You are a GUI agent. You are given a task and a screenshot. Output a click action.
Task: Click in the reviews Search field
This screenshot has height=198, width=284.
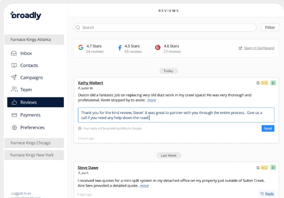coord(166,27)
